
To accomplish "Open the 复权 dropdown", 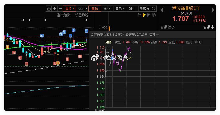I will [69, 9].
